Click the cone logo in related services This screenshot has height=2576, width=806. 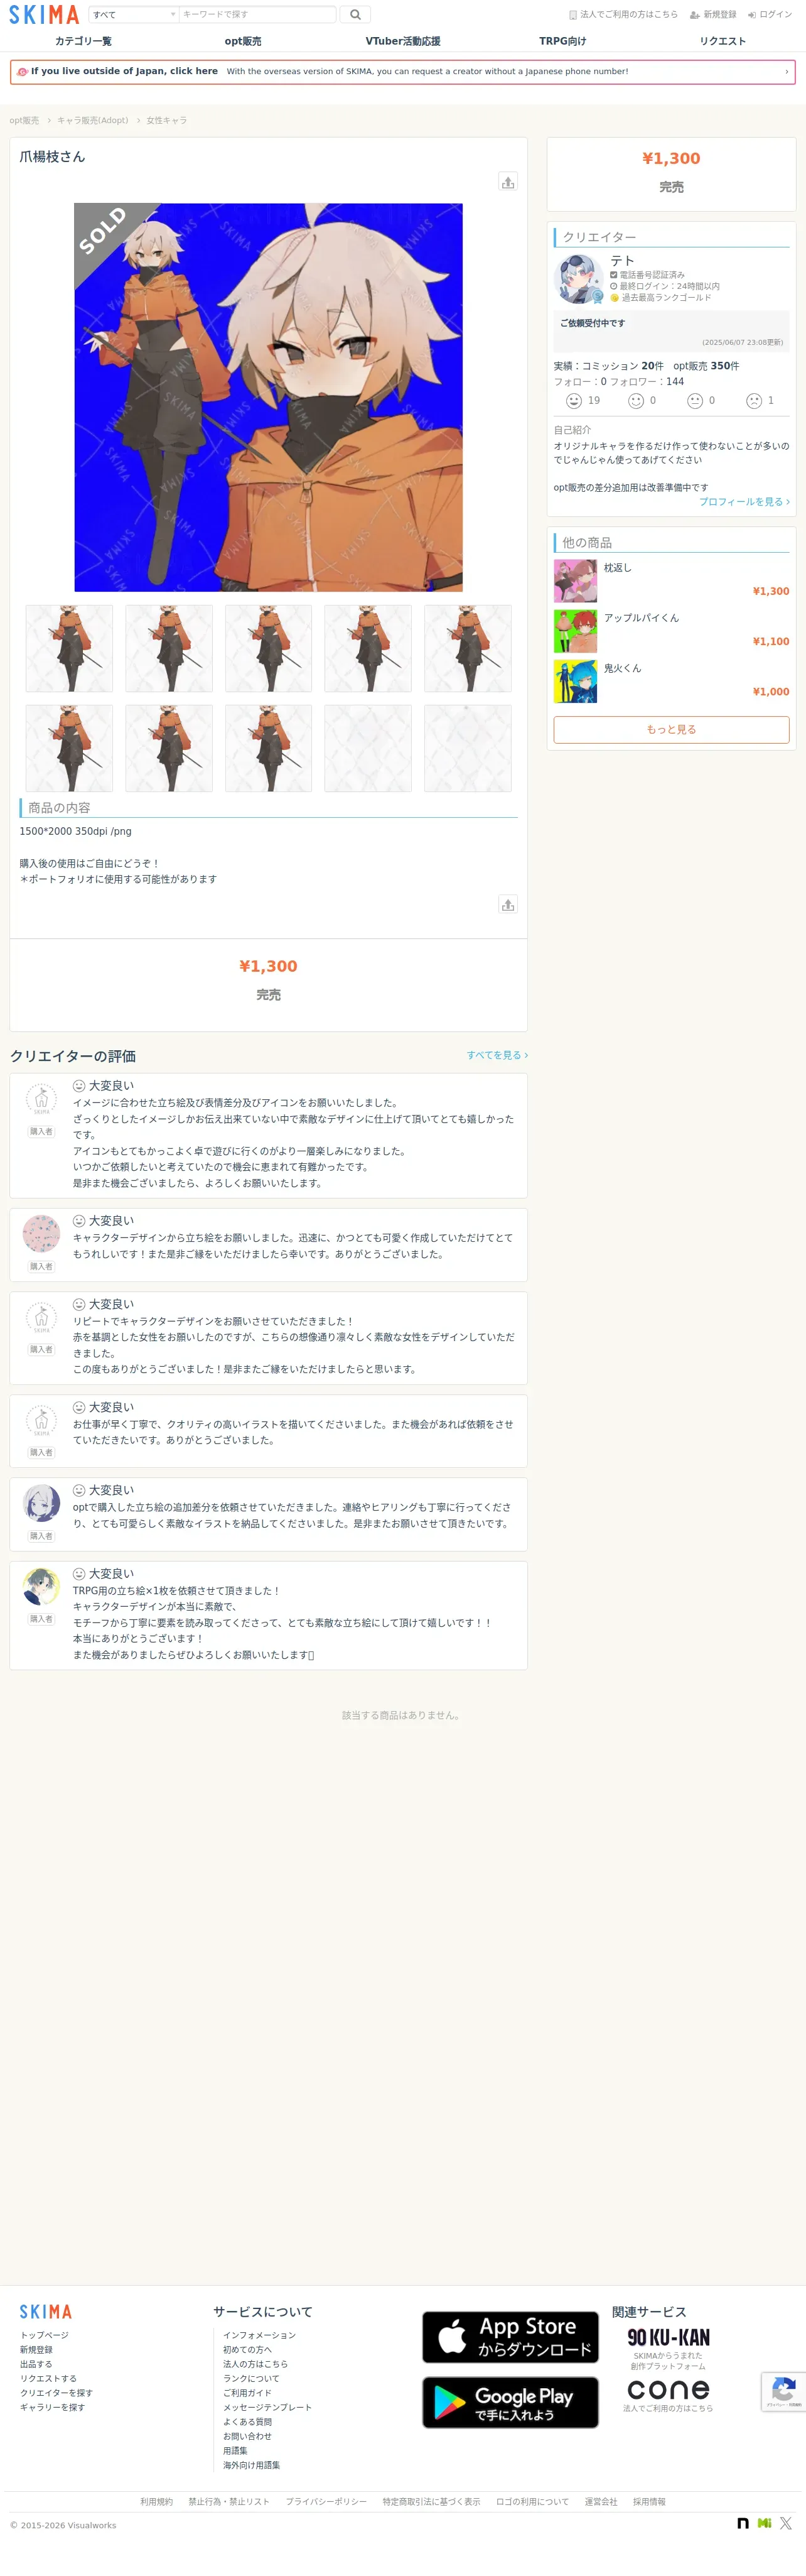668,2389
